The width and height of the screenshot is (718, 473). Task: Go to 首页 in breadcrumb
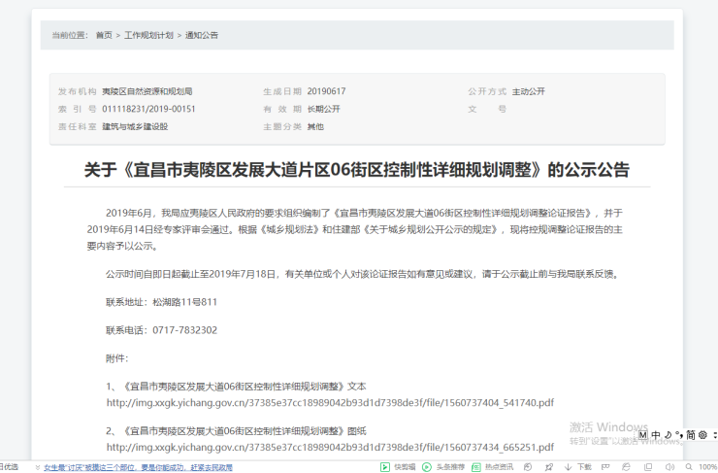(x=104, y=35)
